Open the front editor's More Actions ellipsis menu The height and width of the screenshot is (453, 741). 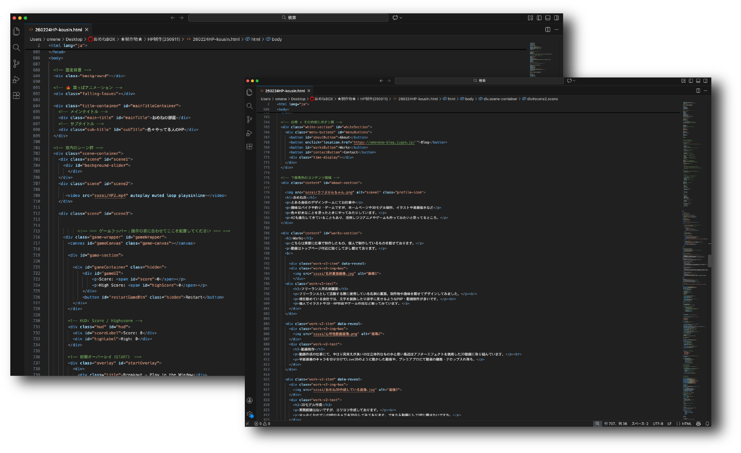pyautogui.click(x=705, y=91)
